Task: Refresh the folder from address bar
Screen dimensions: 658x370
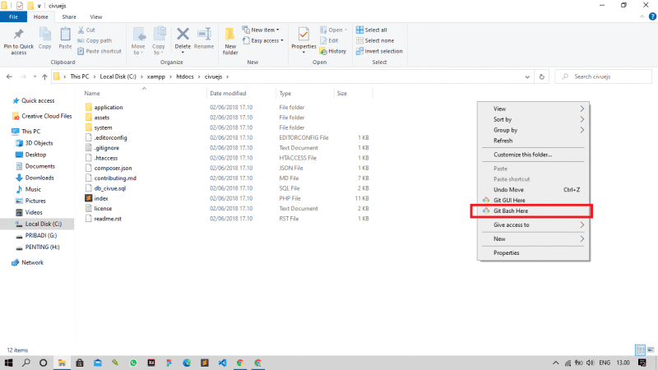Action: [x=541, y=76]
